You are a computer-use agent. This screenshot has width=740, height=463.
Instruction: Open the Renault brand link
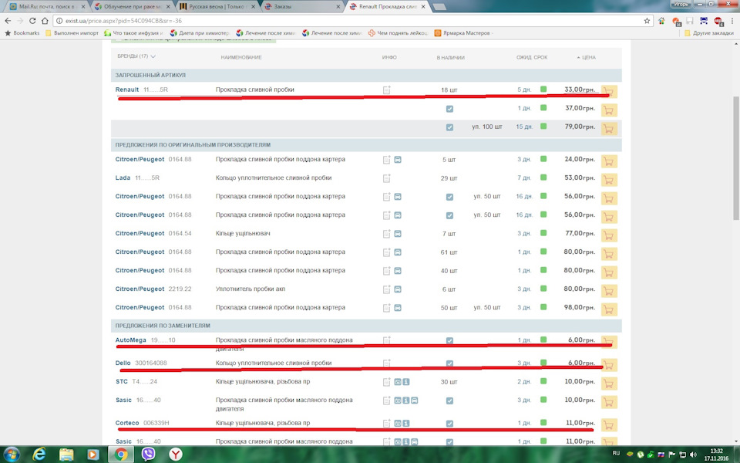(127, 90)
